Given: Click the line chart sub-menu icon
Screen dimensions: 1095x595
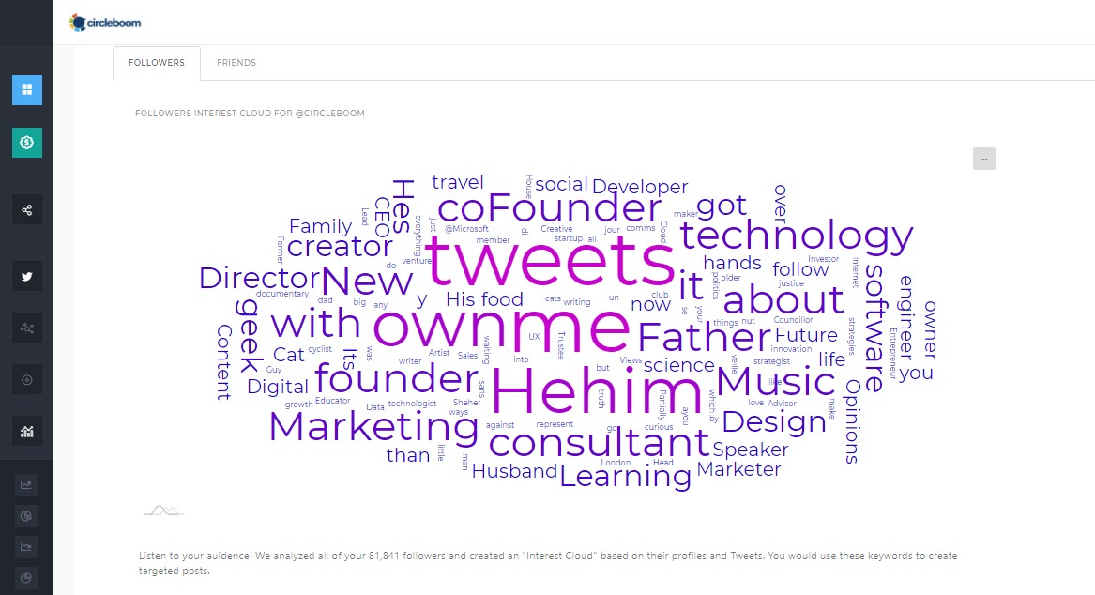Looking at the screenshot, I should pyautogui.click(x=26, y=485).
